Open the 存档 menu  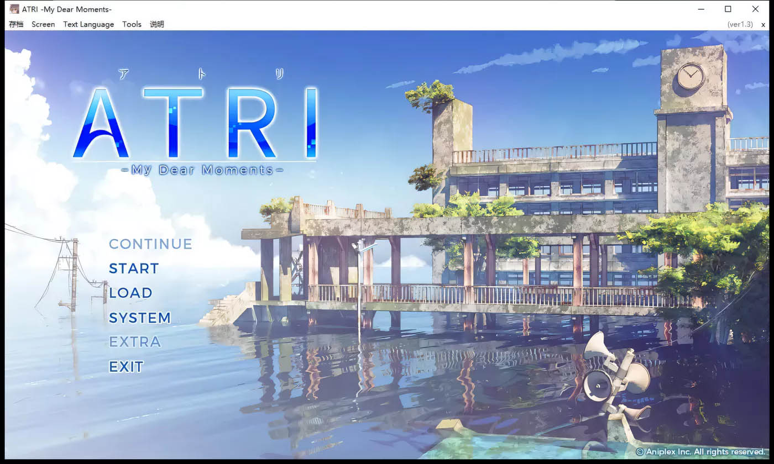16,24
